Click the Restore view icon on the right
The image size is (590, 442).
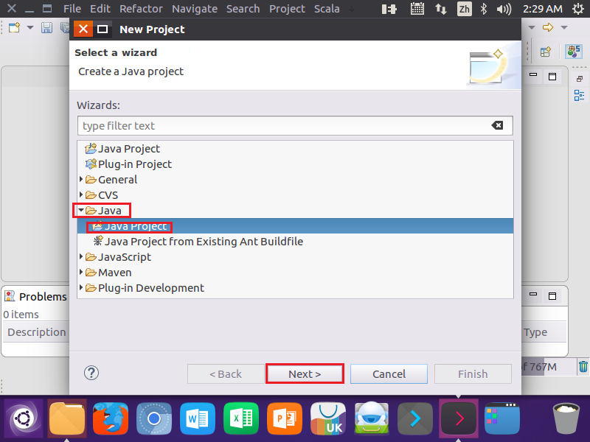click(580, 79)
